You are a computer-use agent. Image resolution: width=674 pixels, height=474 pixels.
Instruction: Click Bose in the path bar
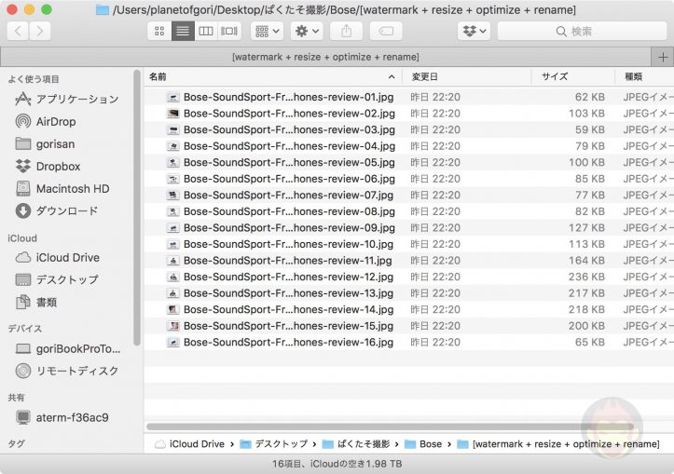click(423, 444)
